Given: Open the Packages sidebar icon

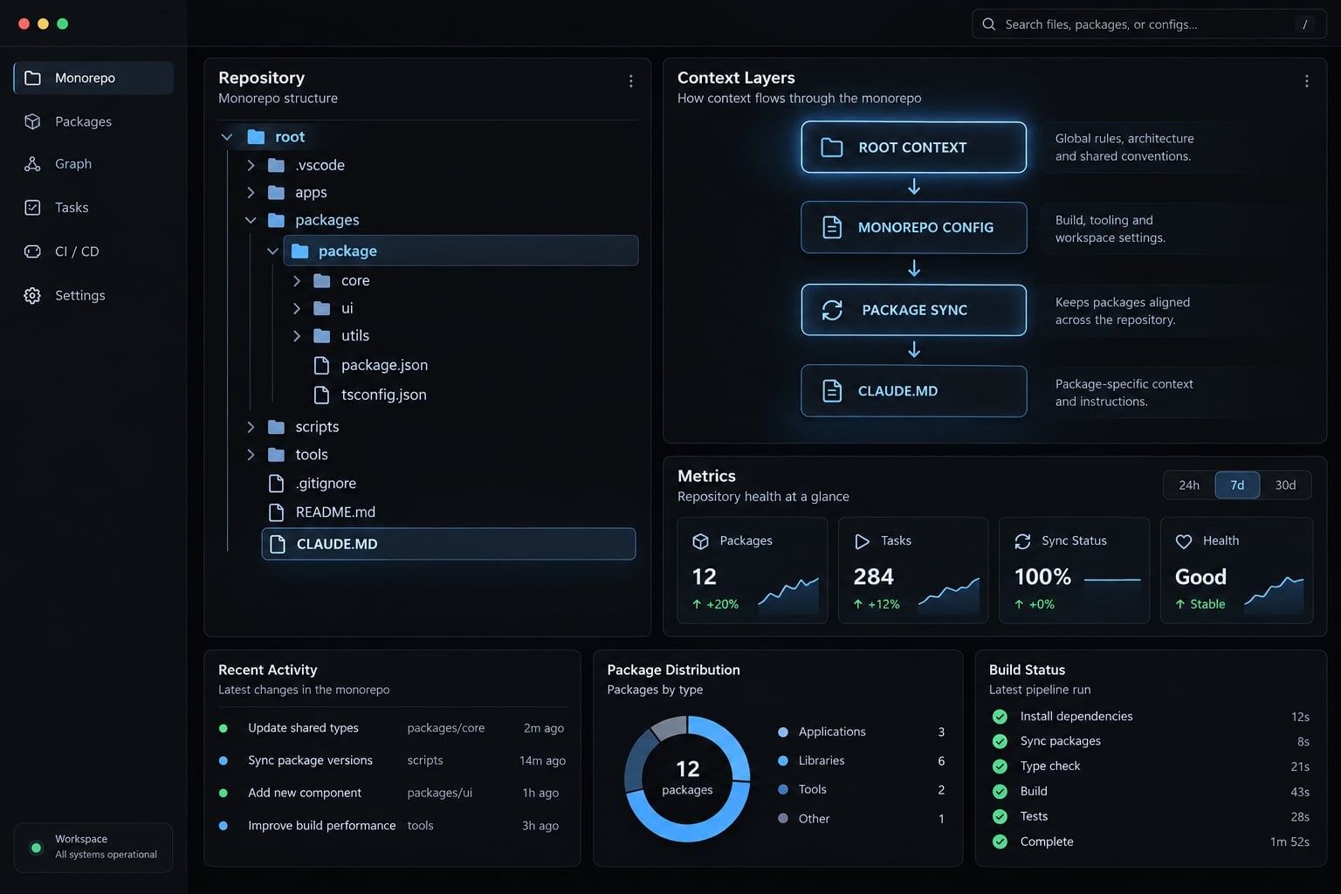Looking at the screenshot, I should (x=32, y=121).
